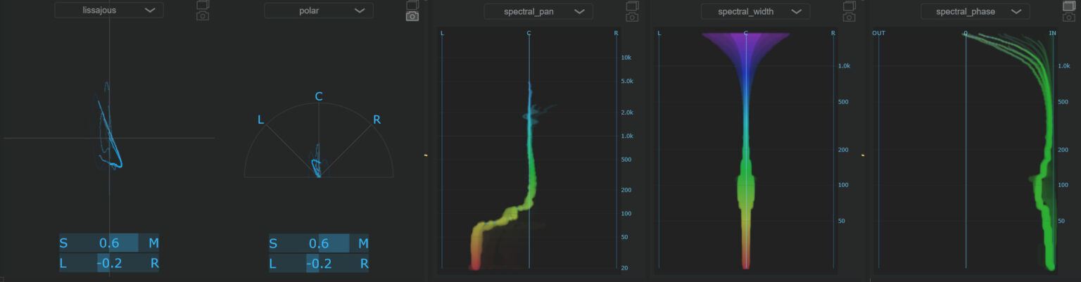Screen dimensions: 1081x282
Task: Click the camera snapshot icon beside spectral_phase dropdown
Action: [1068, 16]
